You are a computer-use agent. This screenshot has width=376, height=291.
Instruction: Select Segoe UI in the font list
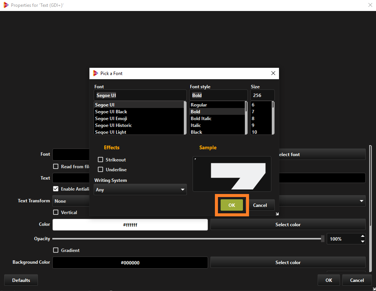[139, 105]
